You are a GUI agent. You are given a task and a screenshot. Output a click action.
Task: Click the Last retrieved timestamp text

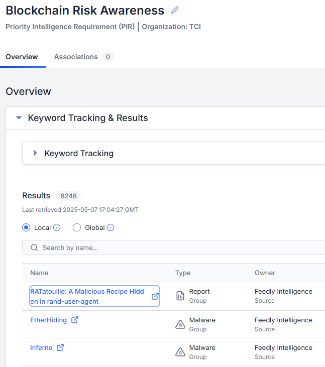pyautogui.click(x=80, y=210)
